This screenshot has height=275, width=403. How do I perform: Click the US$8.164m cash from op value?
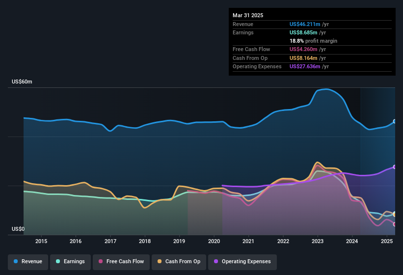click(x=303, y=58)
